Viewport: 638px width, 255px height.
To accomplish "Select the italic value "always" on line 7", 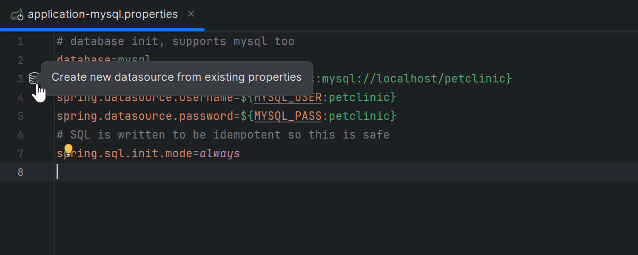I will pyautogui.click(x=219, y=153).
